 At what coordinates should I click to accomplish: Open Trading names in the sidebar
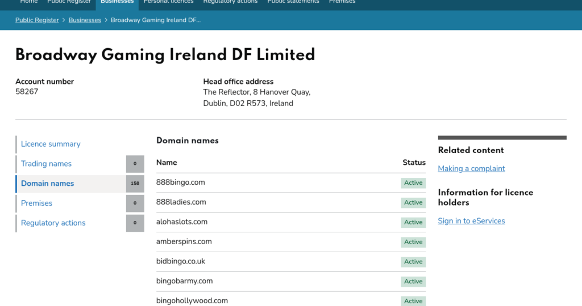point(46,164)
